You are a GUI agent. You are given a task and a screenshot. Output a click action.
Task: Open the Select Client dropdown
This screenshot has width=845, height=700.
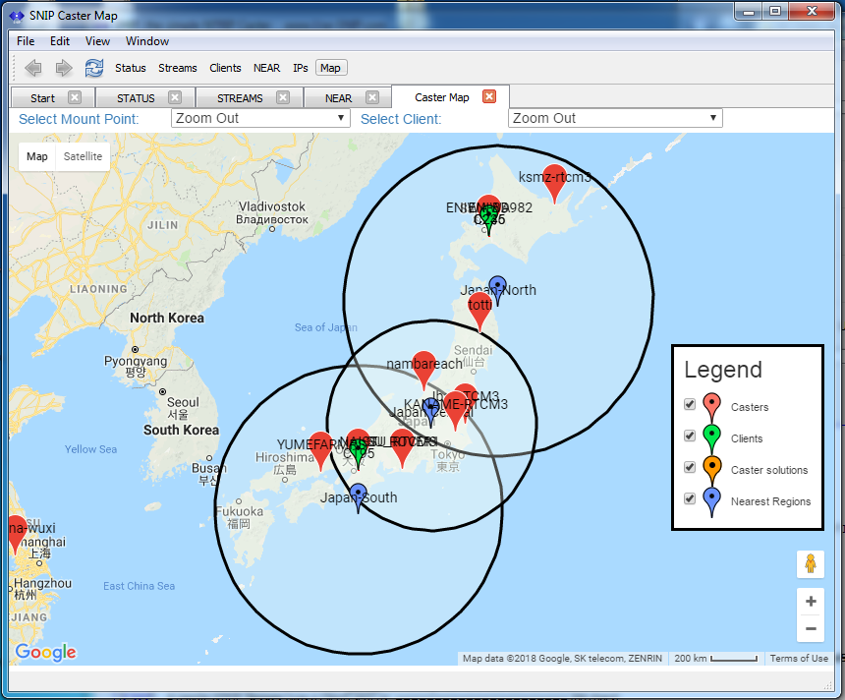point(615,118)
